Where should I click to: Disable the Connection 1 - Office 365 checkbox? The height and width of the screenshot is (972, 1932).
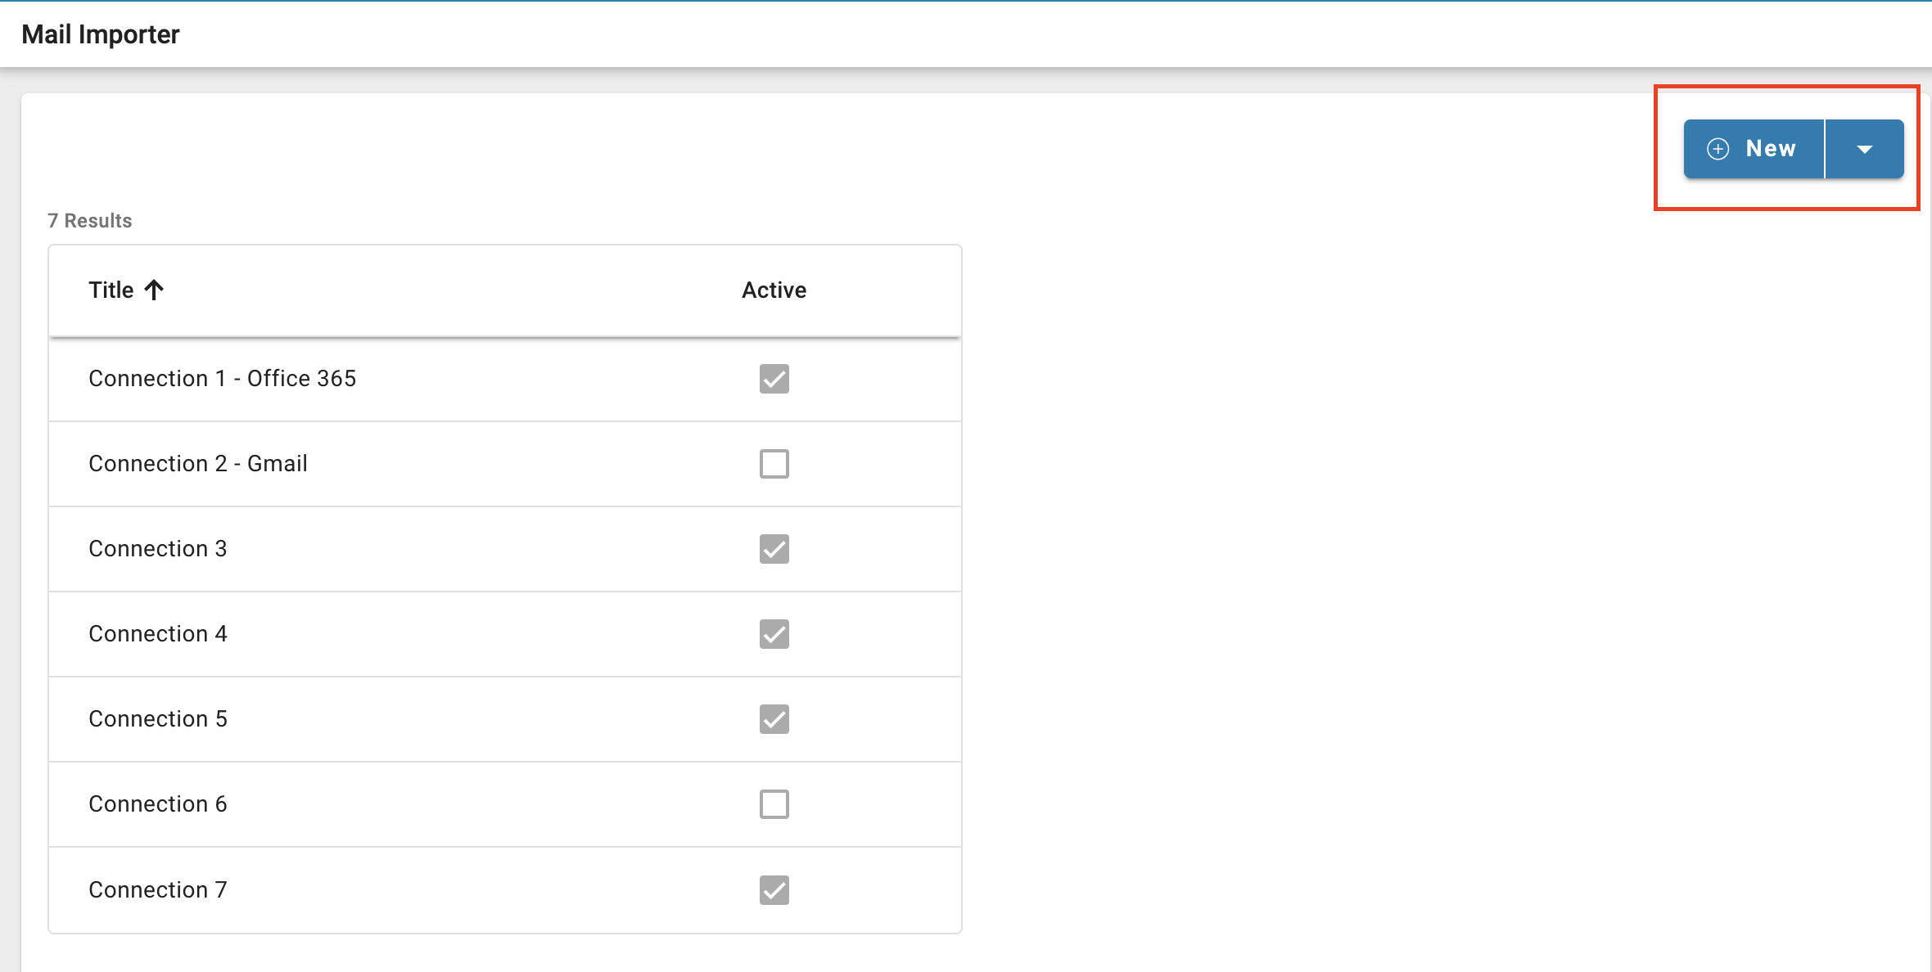tap(773, 378)
